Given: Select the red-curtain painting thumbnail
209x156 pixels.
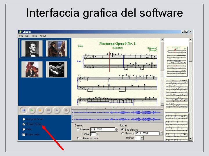Looking at the screenshot, I should pos(32,69).
